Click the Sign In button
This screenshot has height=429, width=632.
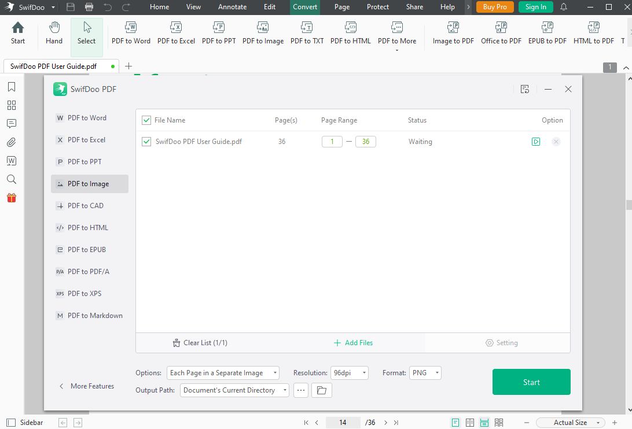pyautogui.click(x=536, y=7)
